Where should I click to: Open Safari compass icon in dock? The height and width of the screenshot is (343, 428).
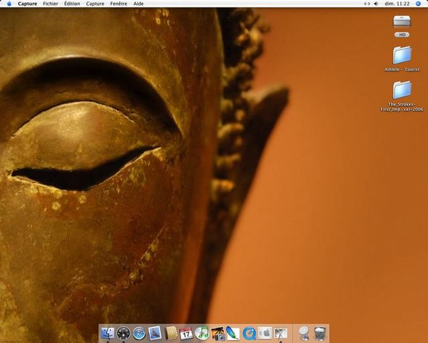click(139, 333)
